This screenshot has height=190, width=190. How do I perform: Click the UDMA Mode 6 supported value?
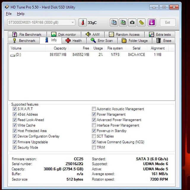(156, 164)
